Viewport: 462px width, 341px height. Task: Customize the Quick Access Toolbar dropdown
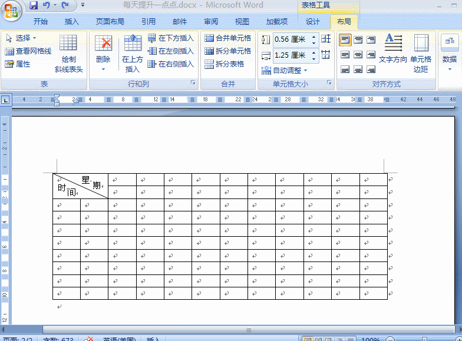click(x=82, y=5)
